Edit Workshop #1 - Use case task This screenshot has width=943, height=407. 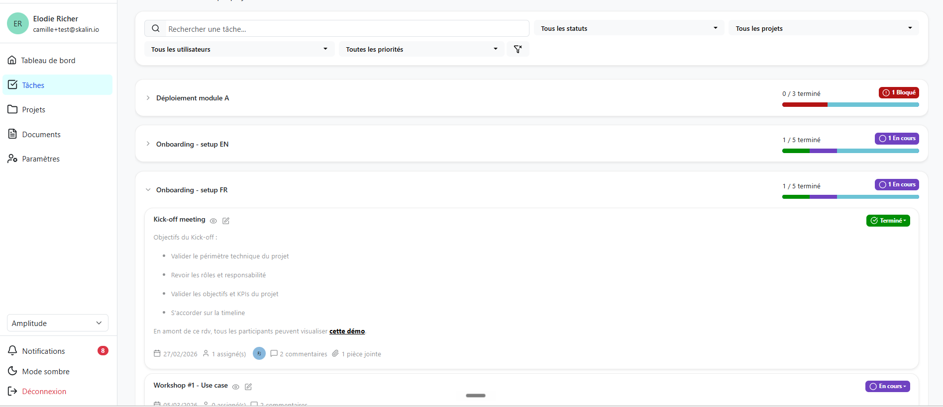point(248,387)
